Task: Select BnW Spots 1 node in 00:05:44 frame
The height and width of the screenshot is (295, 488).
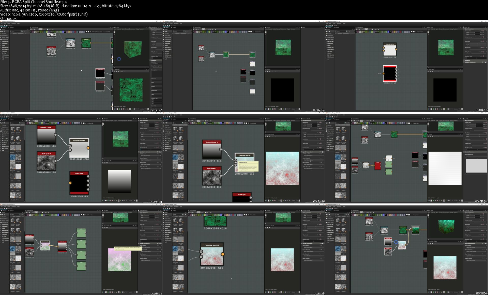Action: 46,161
